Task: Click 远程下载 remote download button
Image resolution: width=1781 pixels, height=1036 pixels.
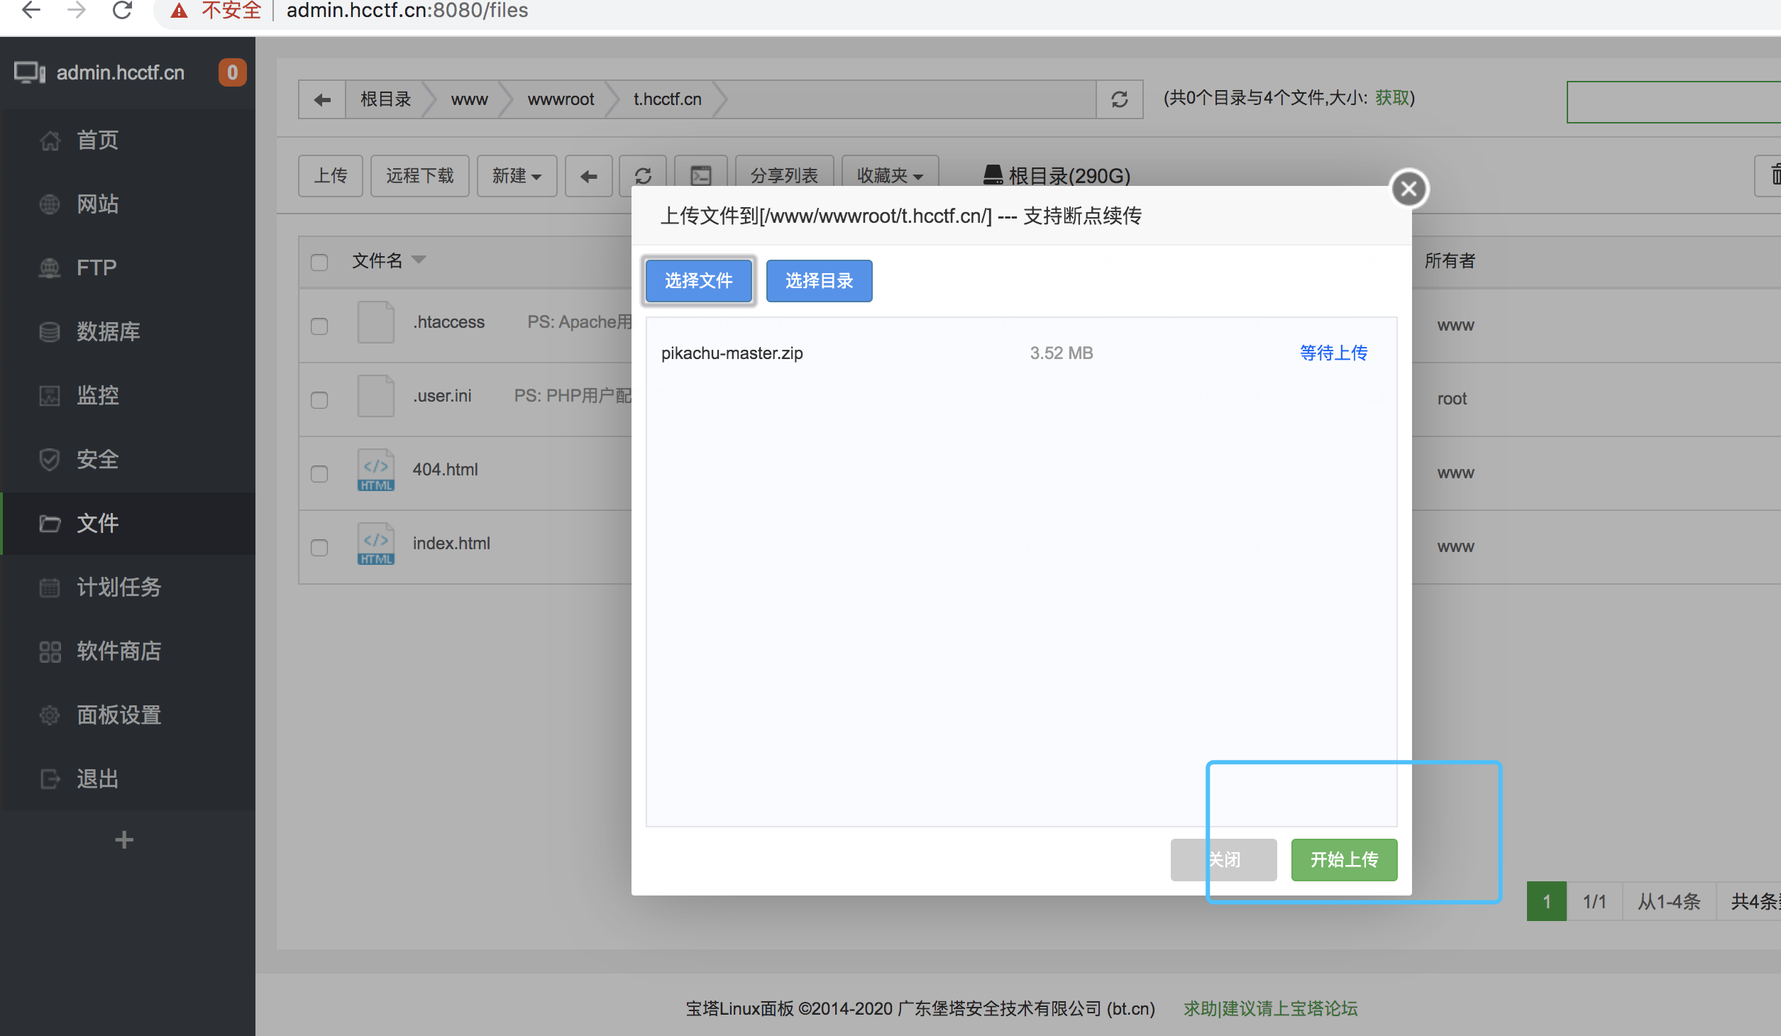Action: [420, 175]
